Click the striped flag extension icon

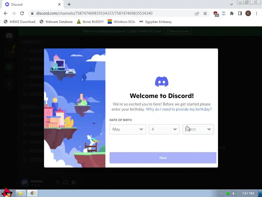click(x=224, y=13)
